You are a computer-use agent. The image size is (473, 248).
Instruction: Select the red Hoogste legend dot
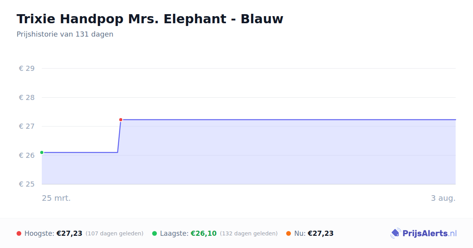19,233
